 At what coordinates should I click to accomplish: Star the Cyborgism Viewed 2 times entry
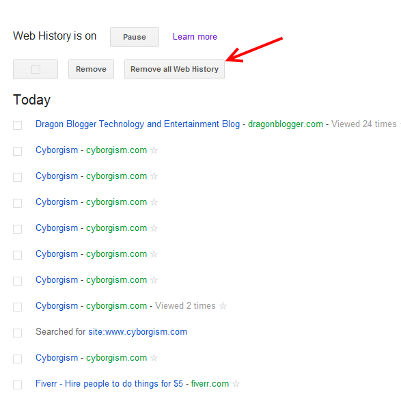223,305
